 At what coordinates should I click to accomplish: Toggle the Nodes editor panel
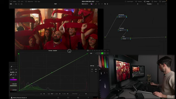click(147, 1)
